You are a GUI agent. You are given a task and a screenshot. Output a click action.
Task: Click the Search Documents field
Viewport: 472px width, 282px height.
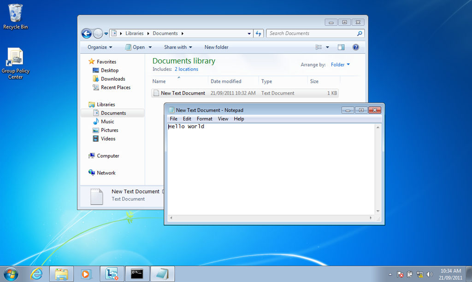point(312,33)
